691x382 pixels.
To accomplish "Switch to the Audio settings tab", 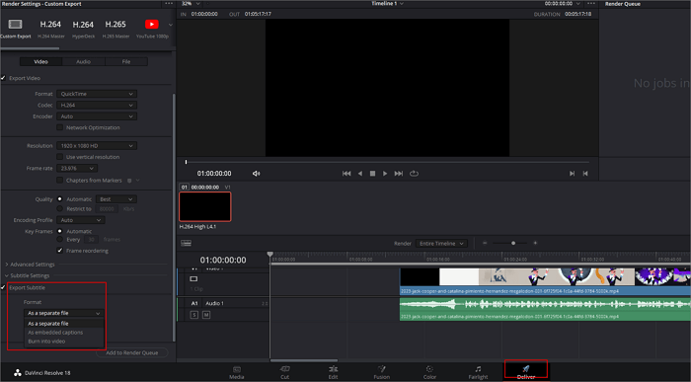I will [x=83, y=61].
